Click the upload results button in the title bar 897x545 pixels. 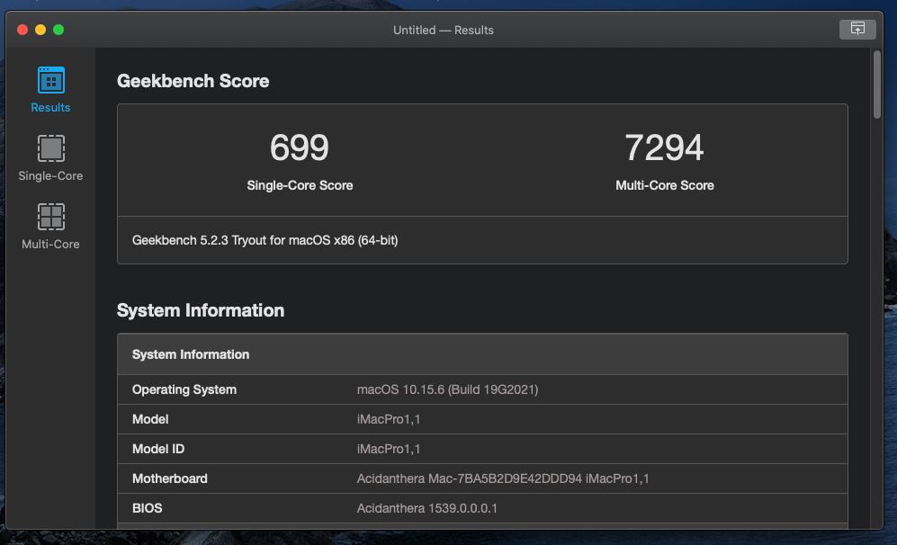coord(857,29)
